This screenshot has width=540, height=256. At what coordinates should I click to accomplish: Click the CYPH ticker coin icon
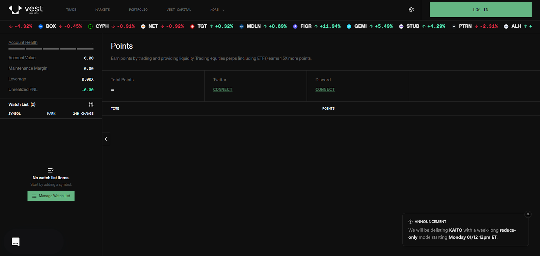(x=90, y=27)
